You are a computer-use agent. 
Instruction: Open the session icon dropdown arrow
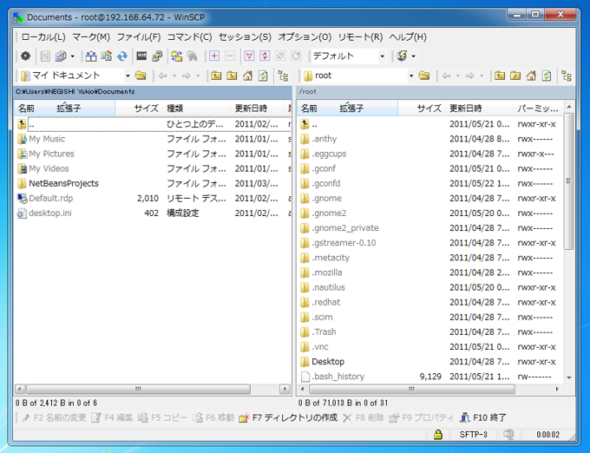[414, 56]
